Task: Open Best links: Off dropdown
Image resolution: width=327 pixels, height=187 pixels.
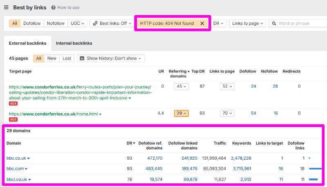Action: [112, 23]
